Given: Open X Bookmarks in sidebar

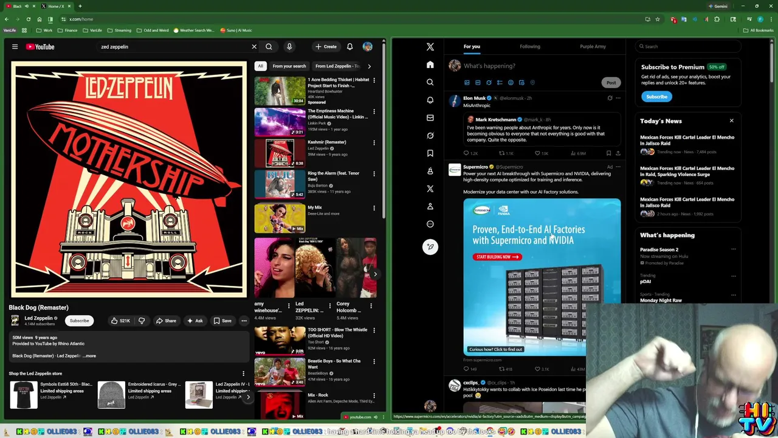Looking at the screenshot, I should (x=430, y=153).
